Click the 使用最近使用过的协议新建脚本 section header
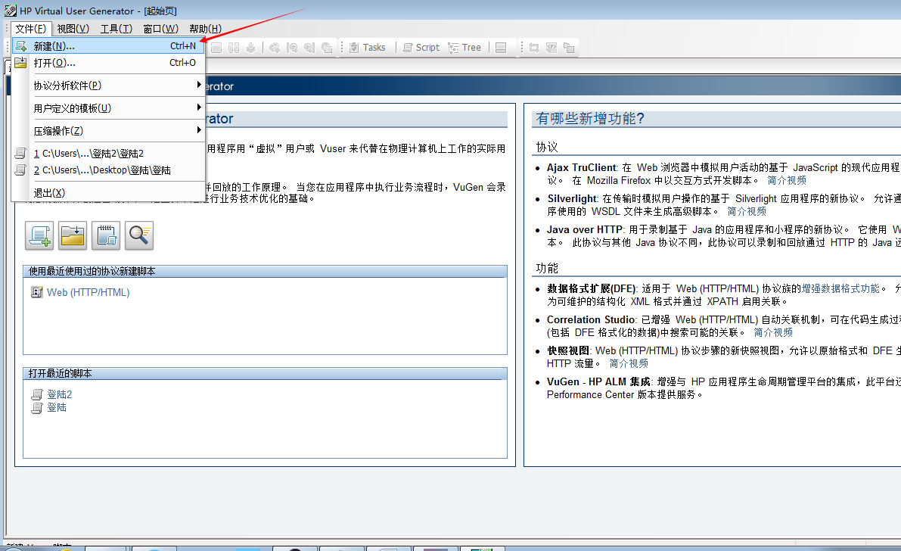This screenshot has height=551, width=901. [265, 271]
